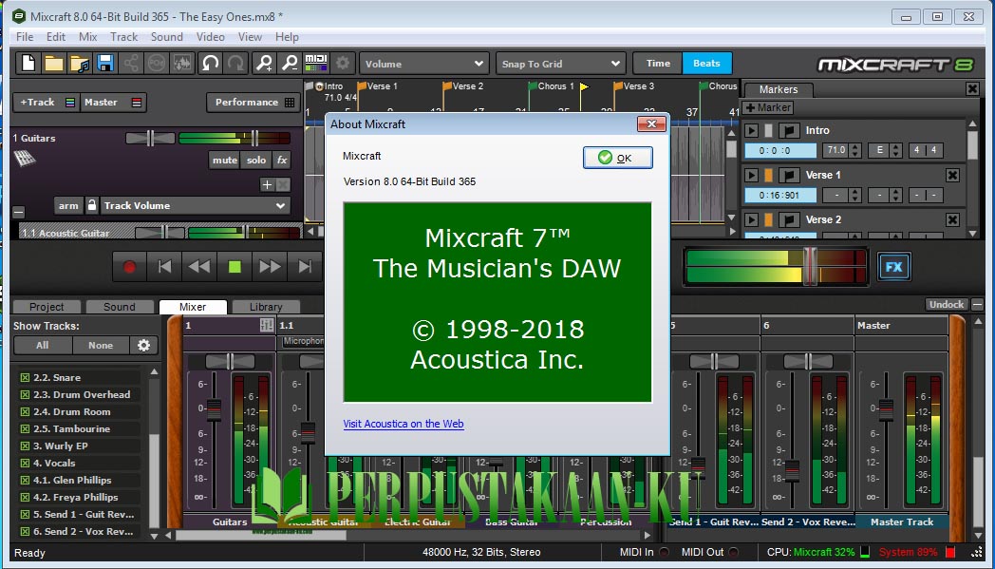Click the Guitars track instrument icon
Screen dimensions: 995x569
tap(24, 158)
